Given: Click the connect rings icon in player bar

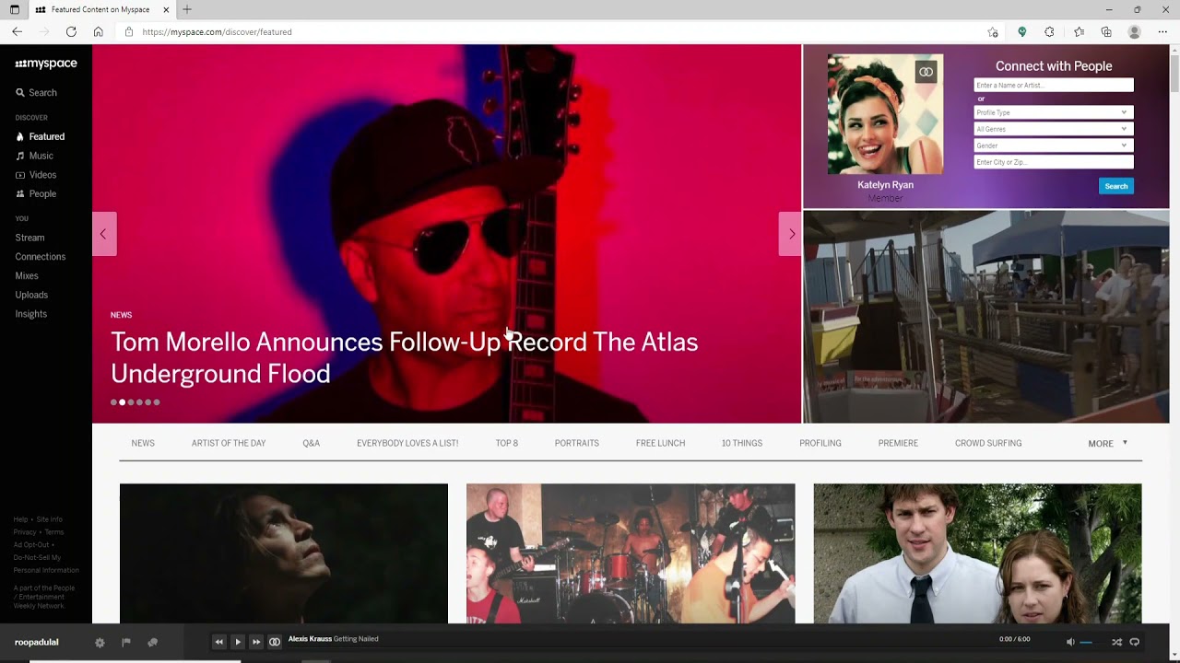Looking at the screenshot, I should pos(275,642).
